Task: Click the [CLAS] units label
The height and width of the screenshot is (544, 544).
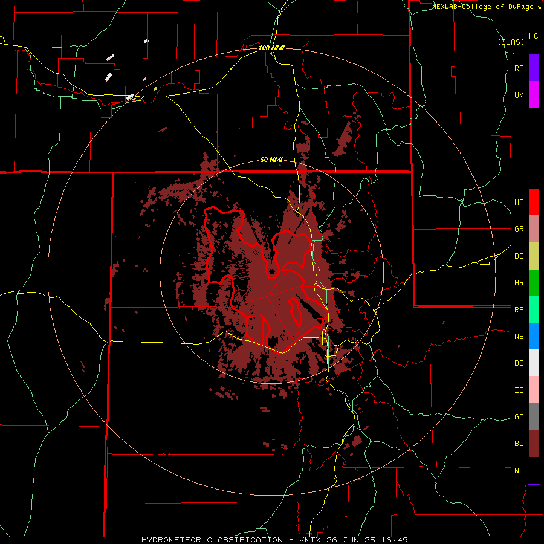Action: [511, 42]
